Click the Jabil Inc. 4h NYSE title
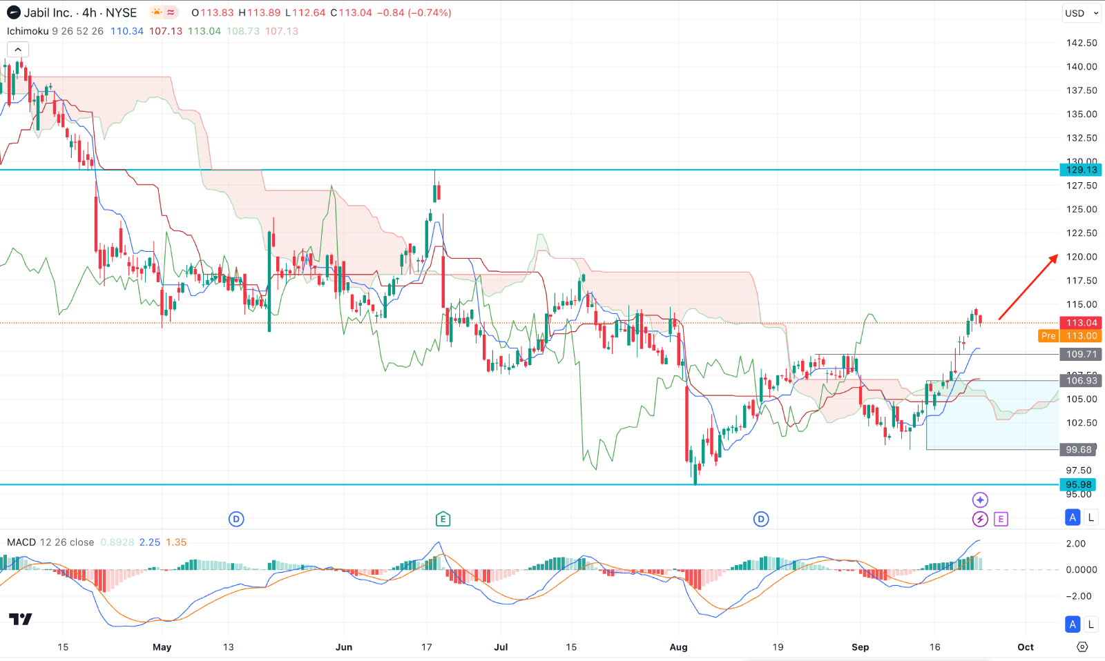The width and height of the screenshot is (1105, 661). tap(80, 12)
